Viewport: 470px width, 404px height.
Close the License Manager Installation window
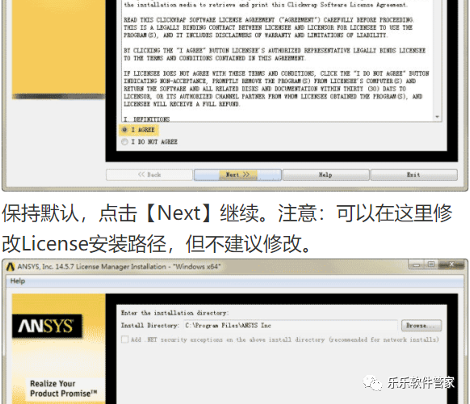click(451, 264)
